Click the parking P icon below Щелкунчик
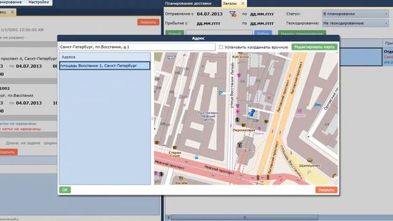 (x=309, y=172)
